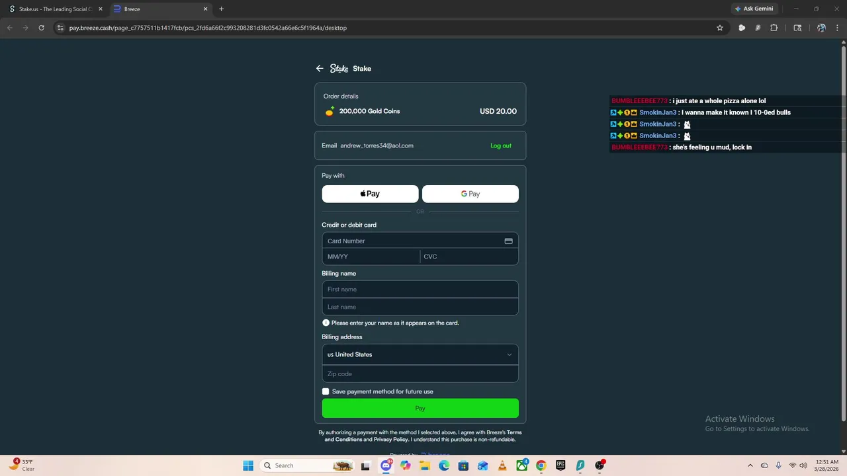Image resolution: width=847 pixels, height=476 pixels.
Task: Click the Windows Start button
Action: [248, 465]
